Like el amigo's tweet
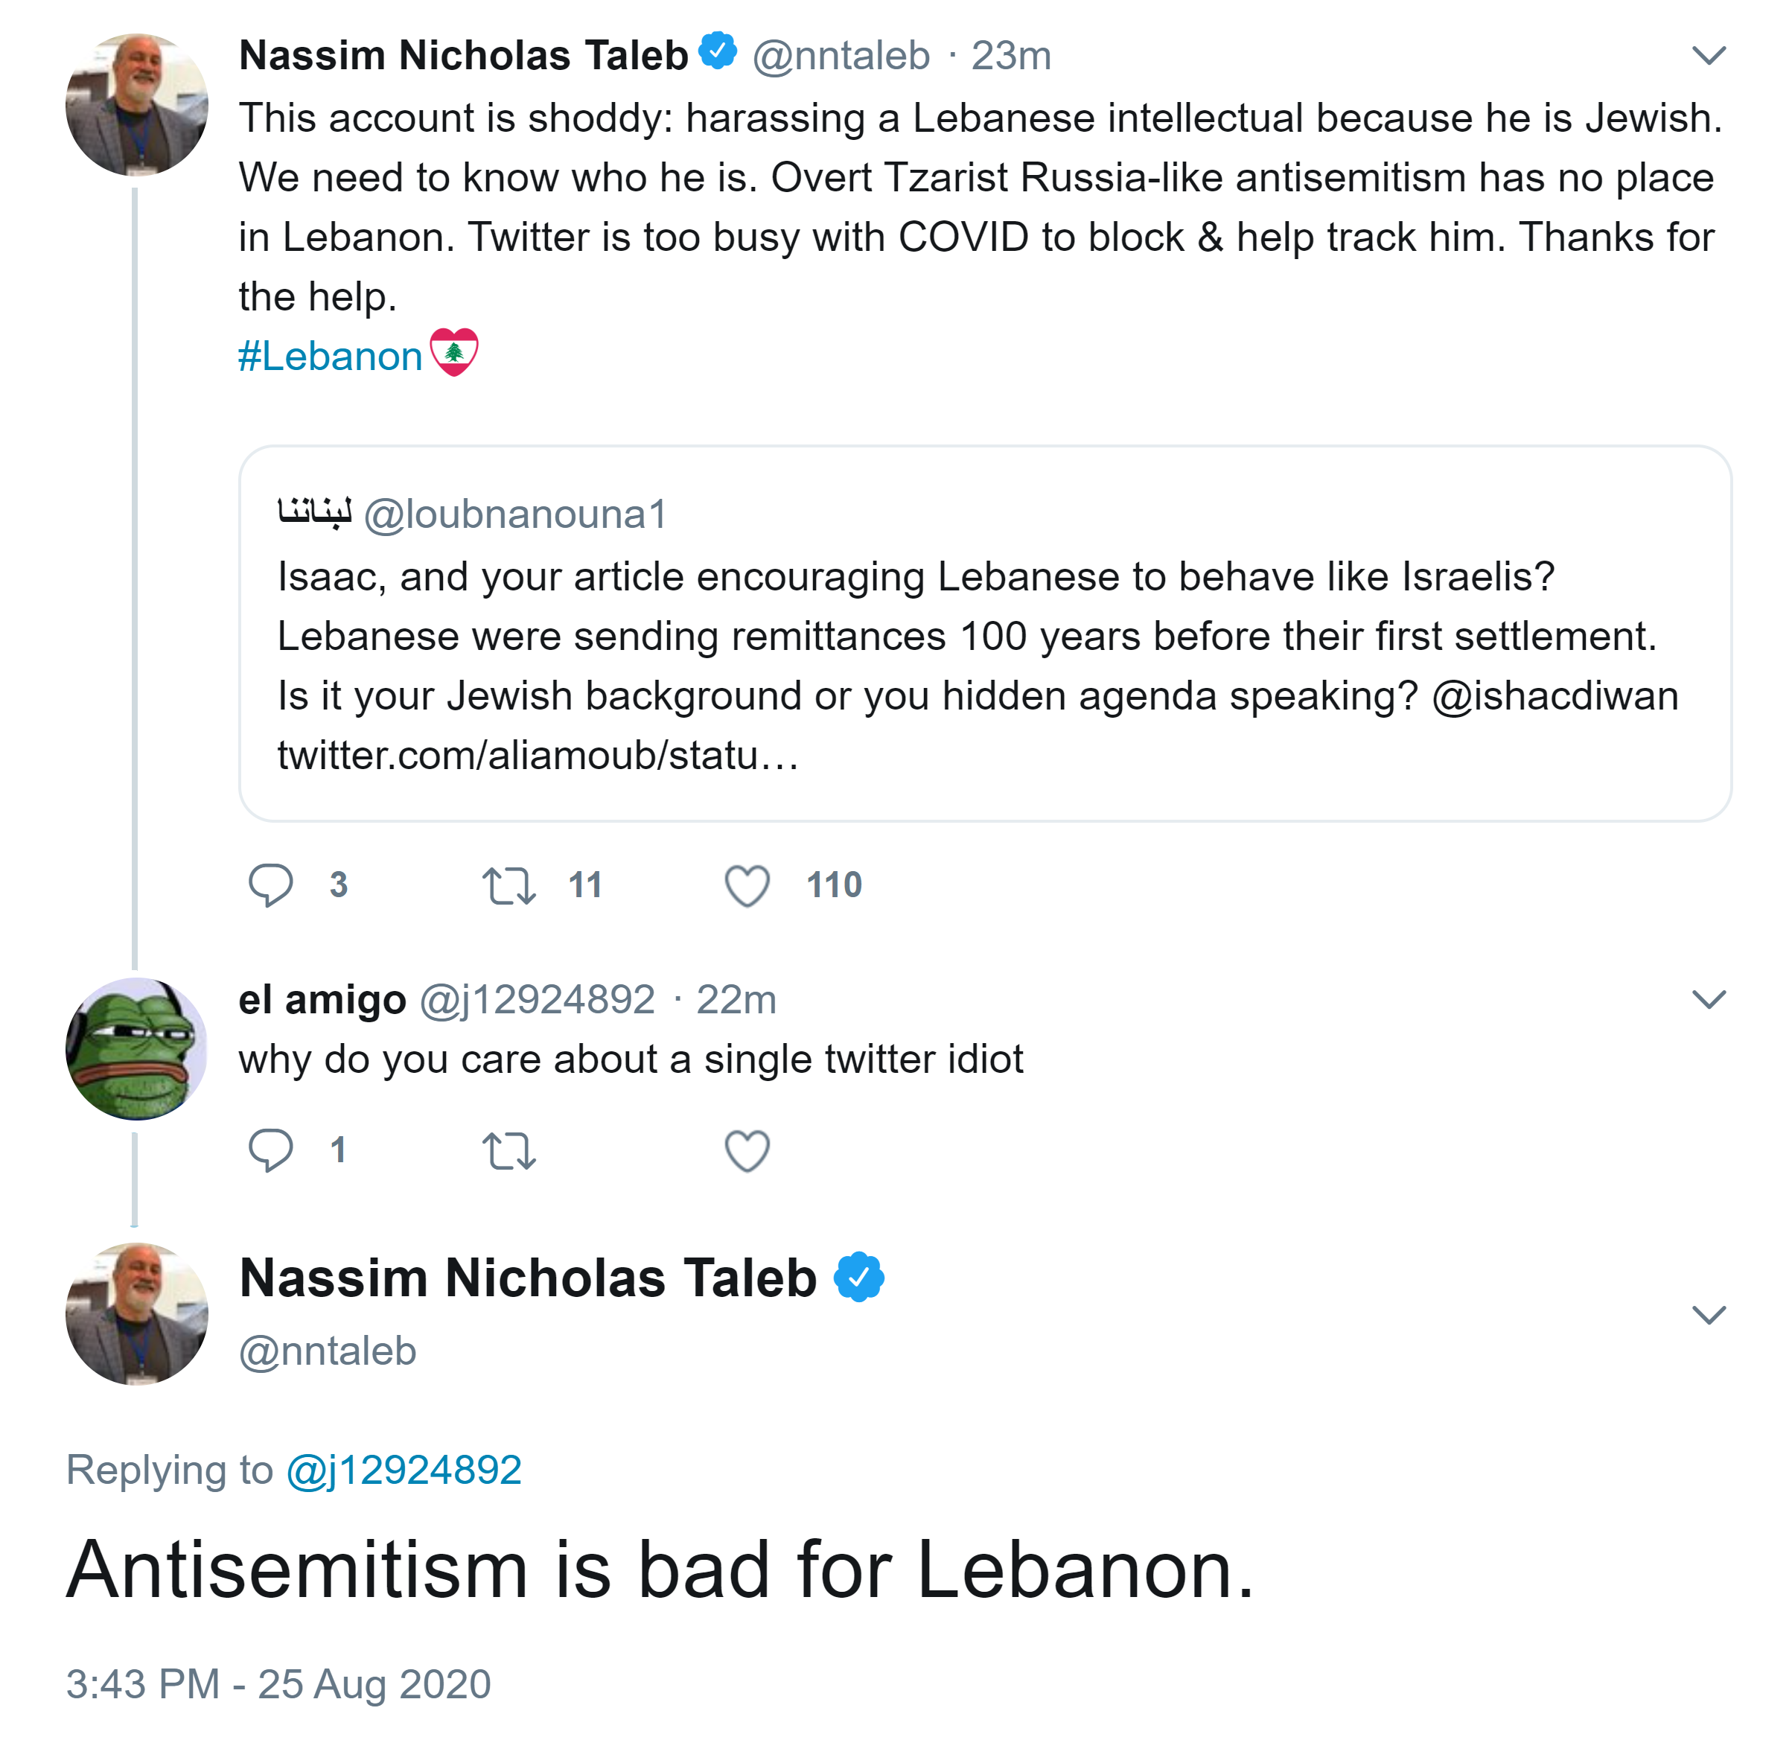 pos(747,1150)
